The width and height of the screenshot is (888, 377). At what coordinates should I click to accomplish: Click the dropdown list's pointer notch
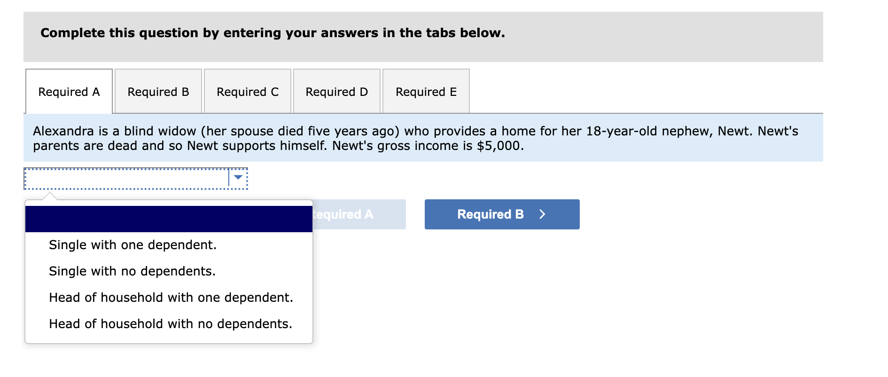49,196
